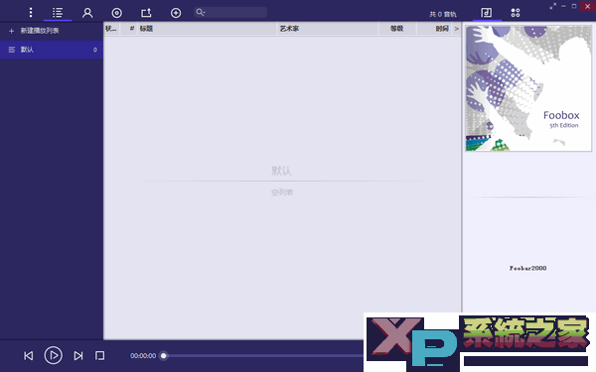Viewport: 596px width, 372px height.
Task: Sort by the 标题 column header
Action: (x=208, y=29)
